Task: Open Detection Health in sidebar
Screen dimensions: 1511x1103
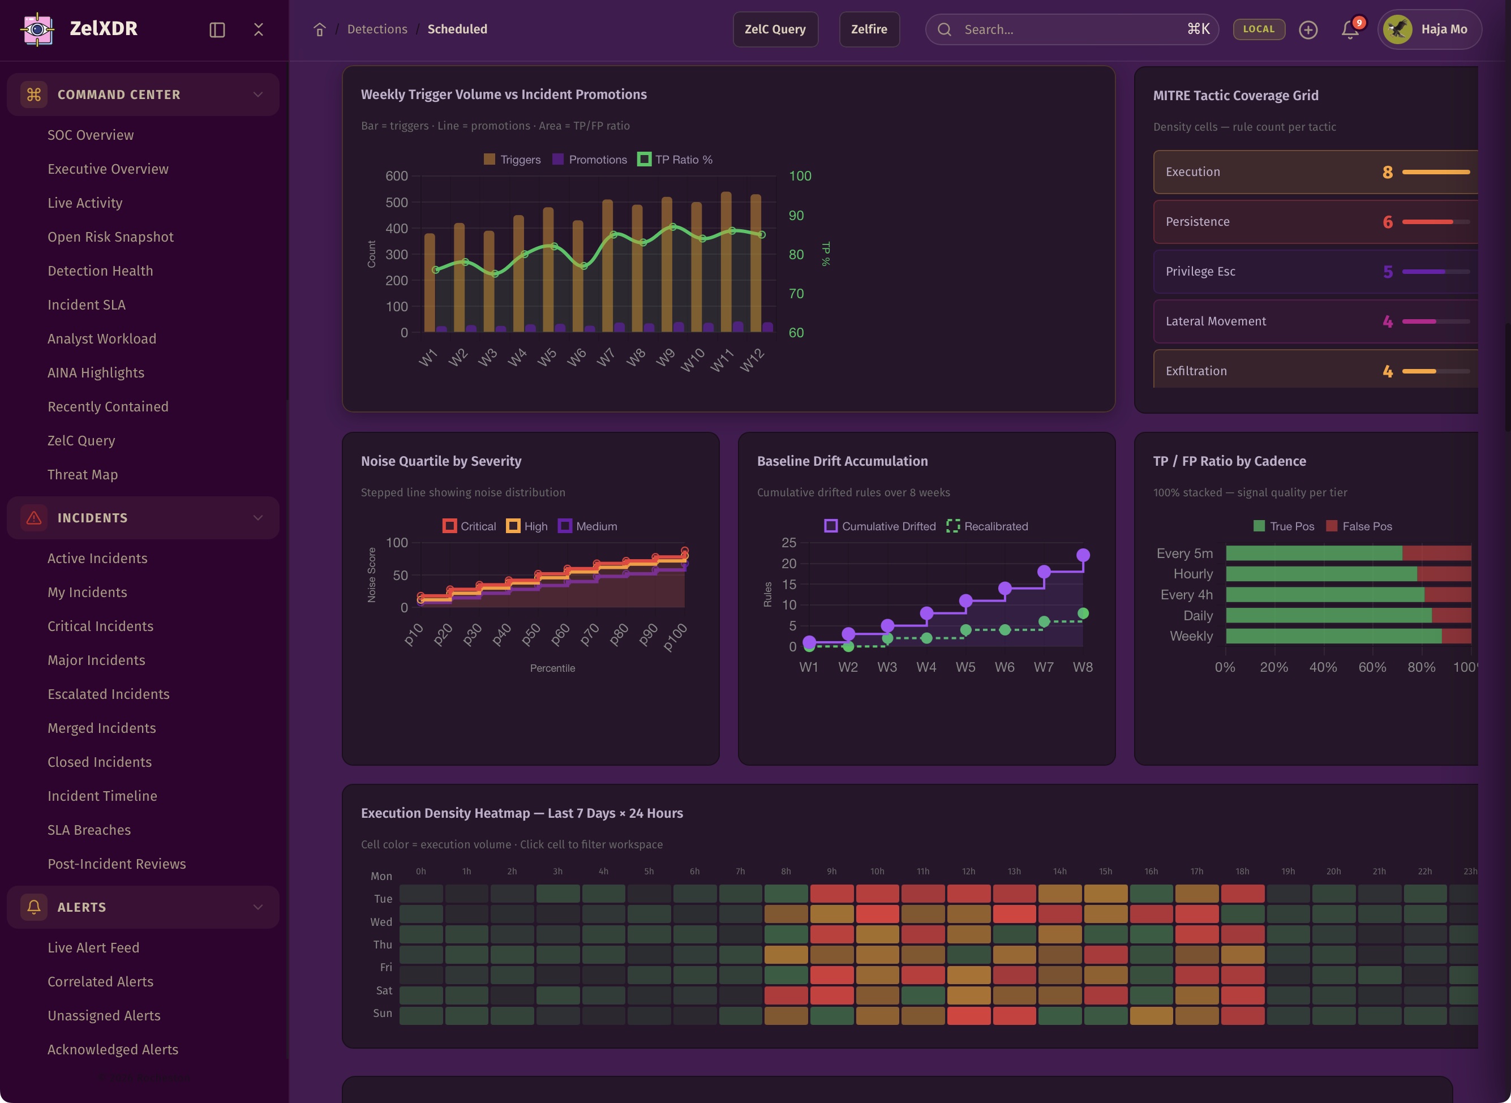Action: click(x=100, y=271)
